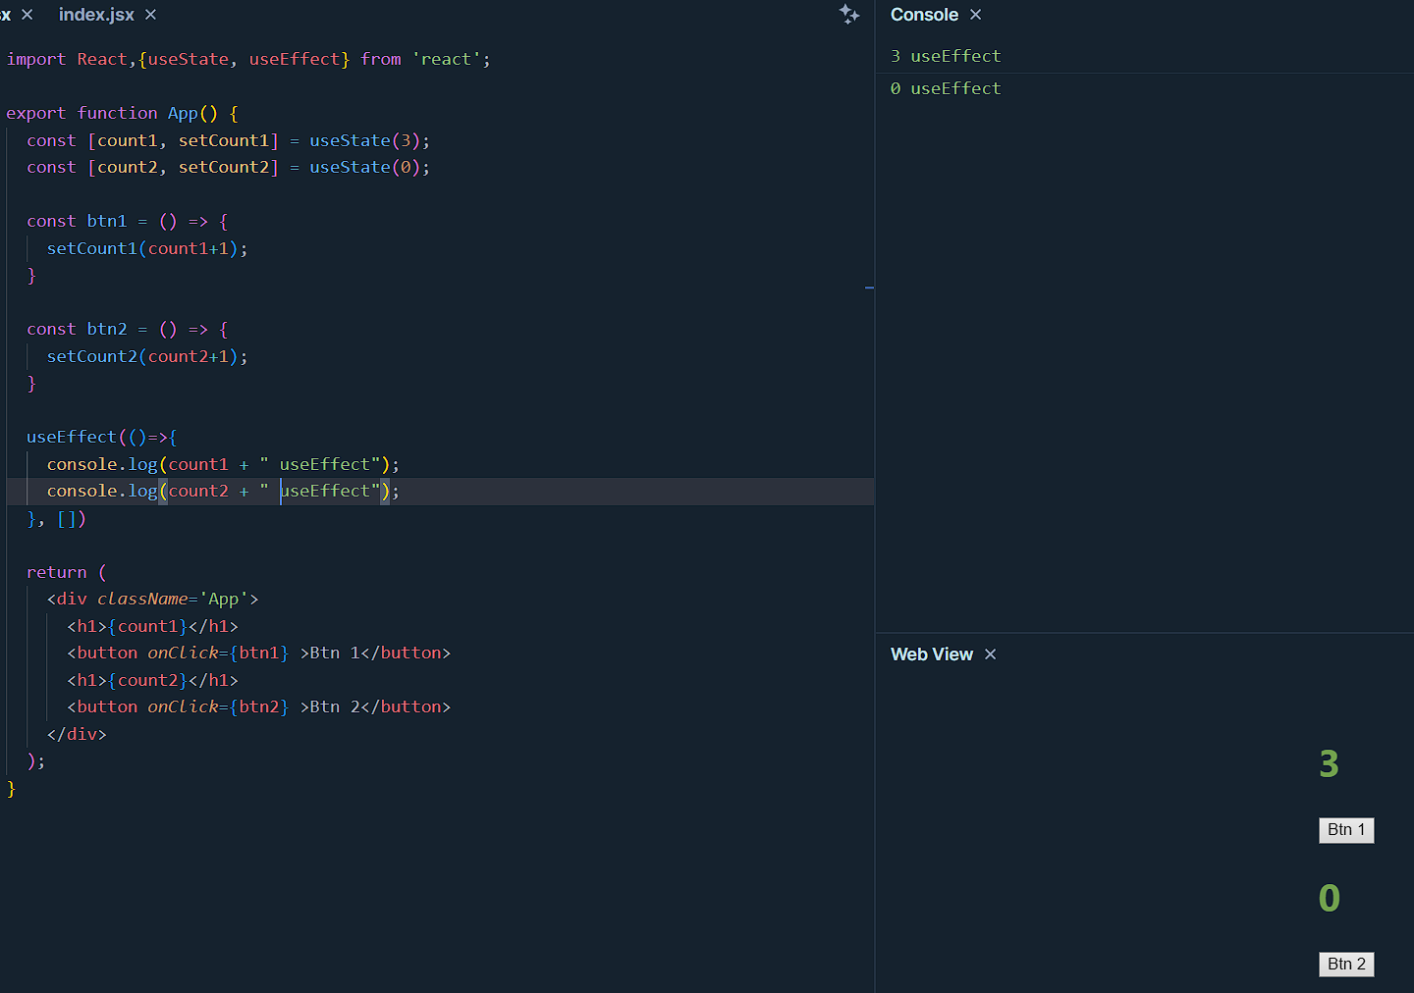Image resolution: width=1414 pixels, height=993 pixels.
Task: Click the Btn 2 button in Web View
Action: 1346,965
